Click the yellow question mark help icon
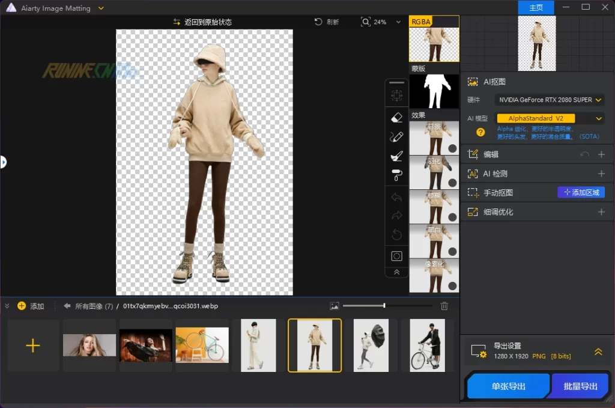The width and height of the screenshot is (615, 408). click(x=480, y=132)
